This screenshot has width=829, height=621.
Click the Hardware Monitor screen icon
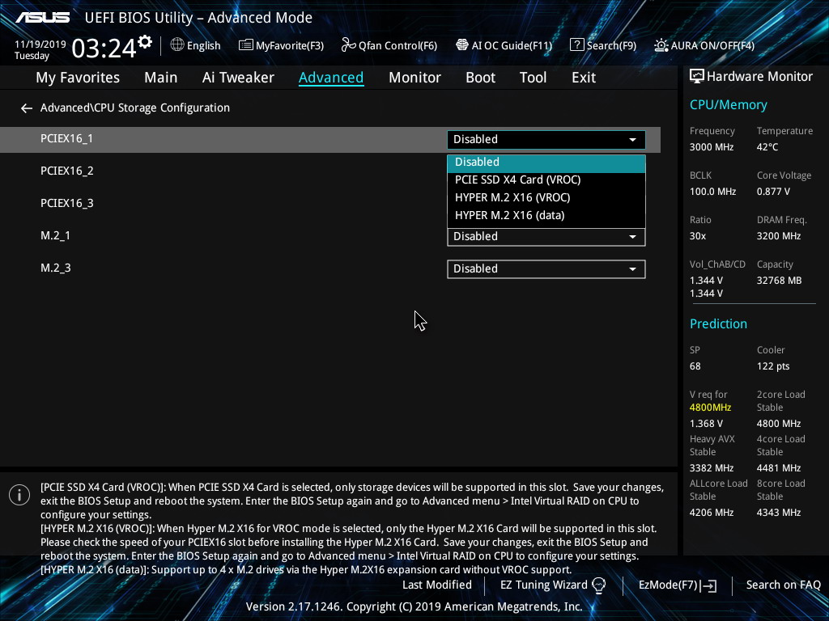click(697, 77)
